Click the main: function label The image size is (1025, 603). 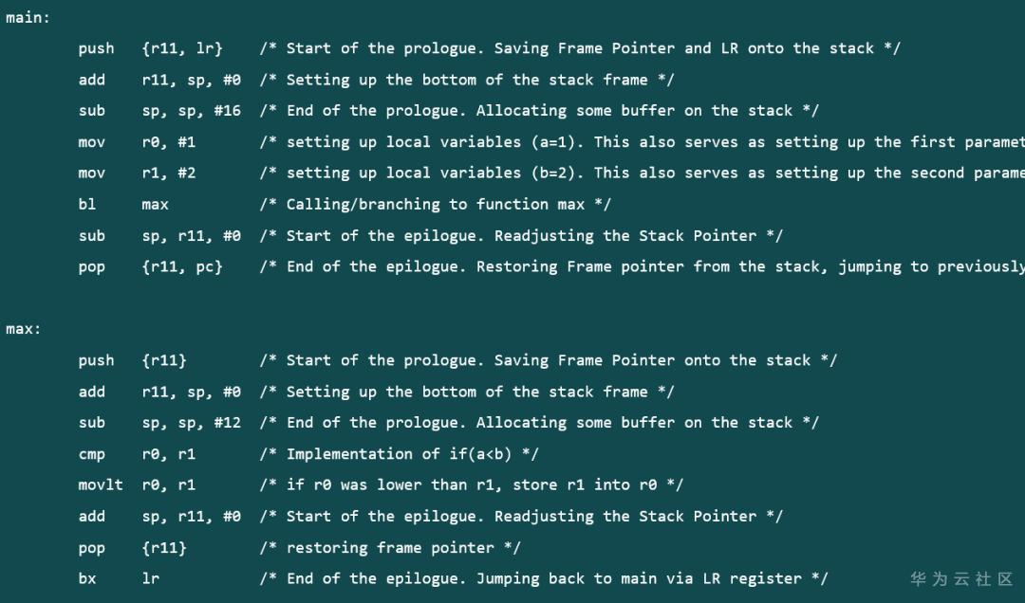point(28,18)
